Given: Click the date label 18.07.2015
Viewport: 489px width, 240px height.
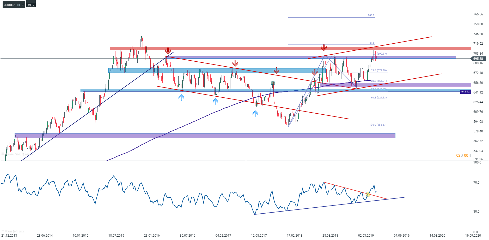Looking at the screenshot, I should [116, 236].
